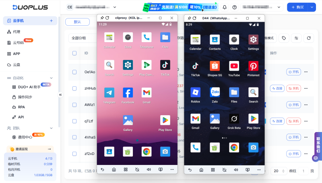This screenshot has width=322, height=183.
Task: Open Grok Beta in the D44 window
Action: [234, 119]
